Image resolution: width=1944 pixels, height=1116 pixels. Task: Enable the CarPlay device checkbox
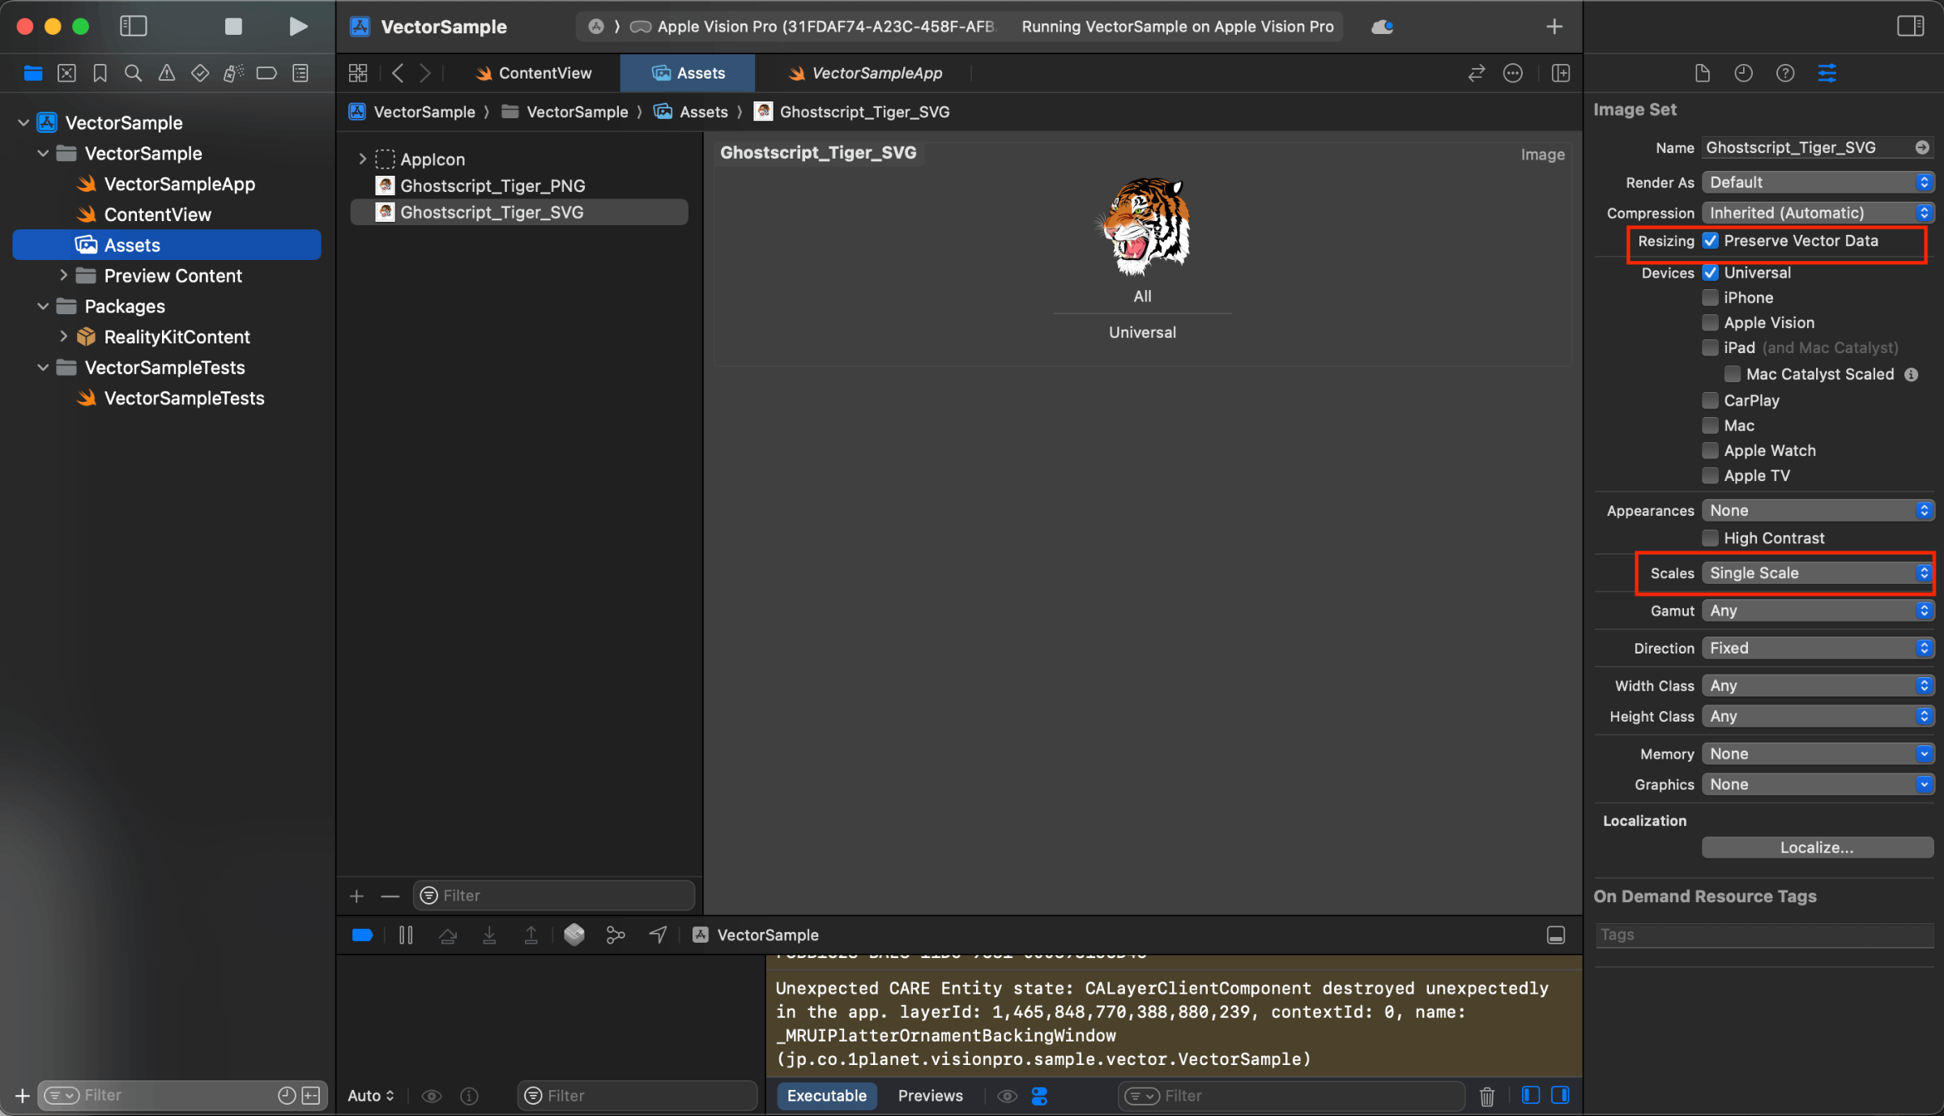point(1711,401)
